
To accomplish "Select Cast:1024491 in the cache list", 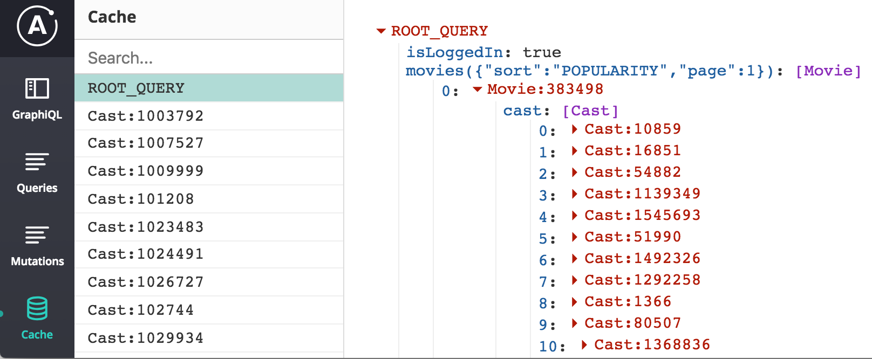I will pos(209,254).
